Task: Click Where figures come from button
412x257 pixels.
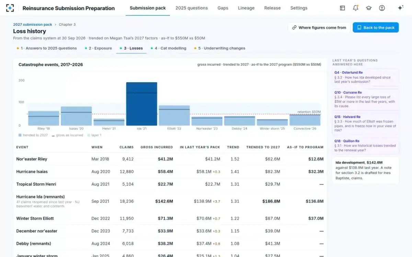Action: click(319, 28)
